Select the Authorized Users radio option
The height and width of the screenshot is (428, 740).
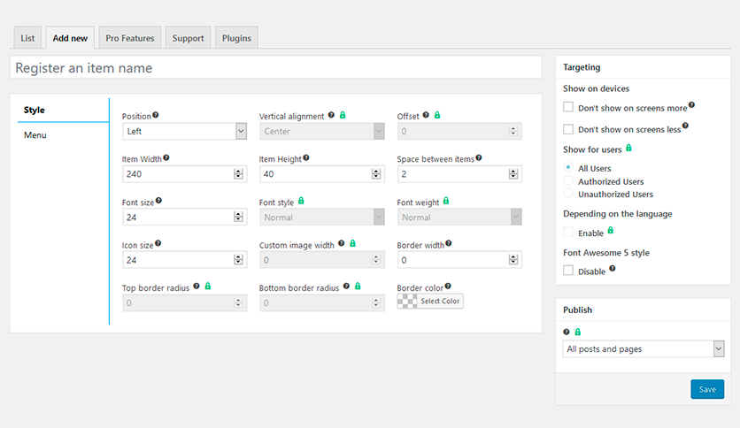point(568,181)
